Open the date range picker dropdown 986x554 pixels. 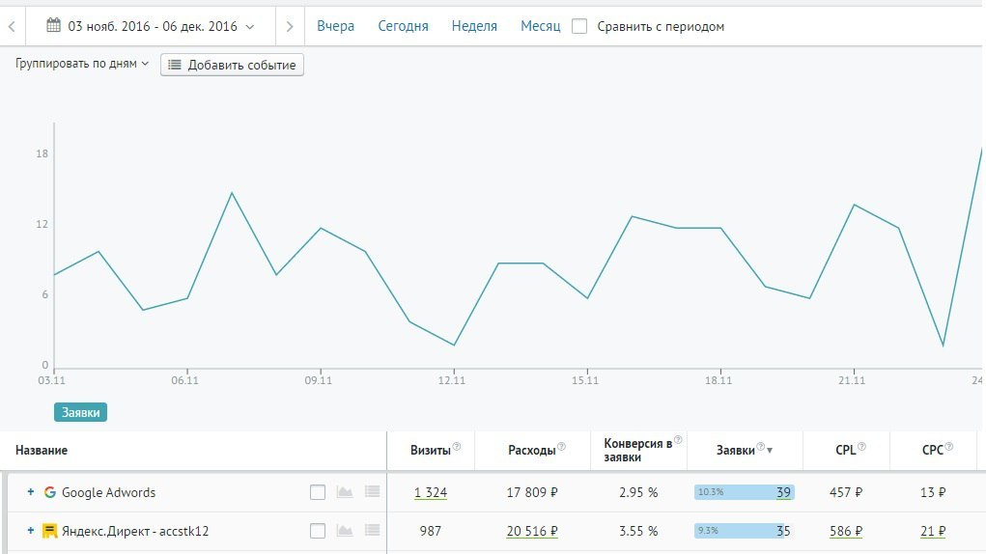click(x=150, y=27)
